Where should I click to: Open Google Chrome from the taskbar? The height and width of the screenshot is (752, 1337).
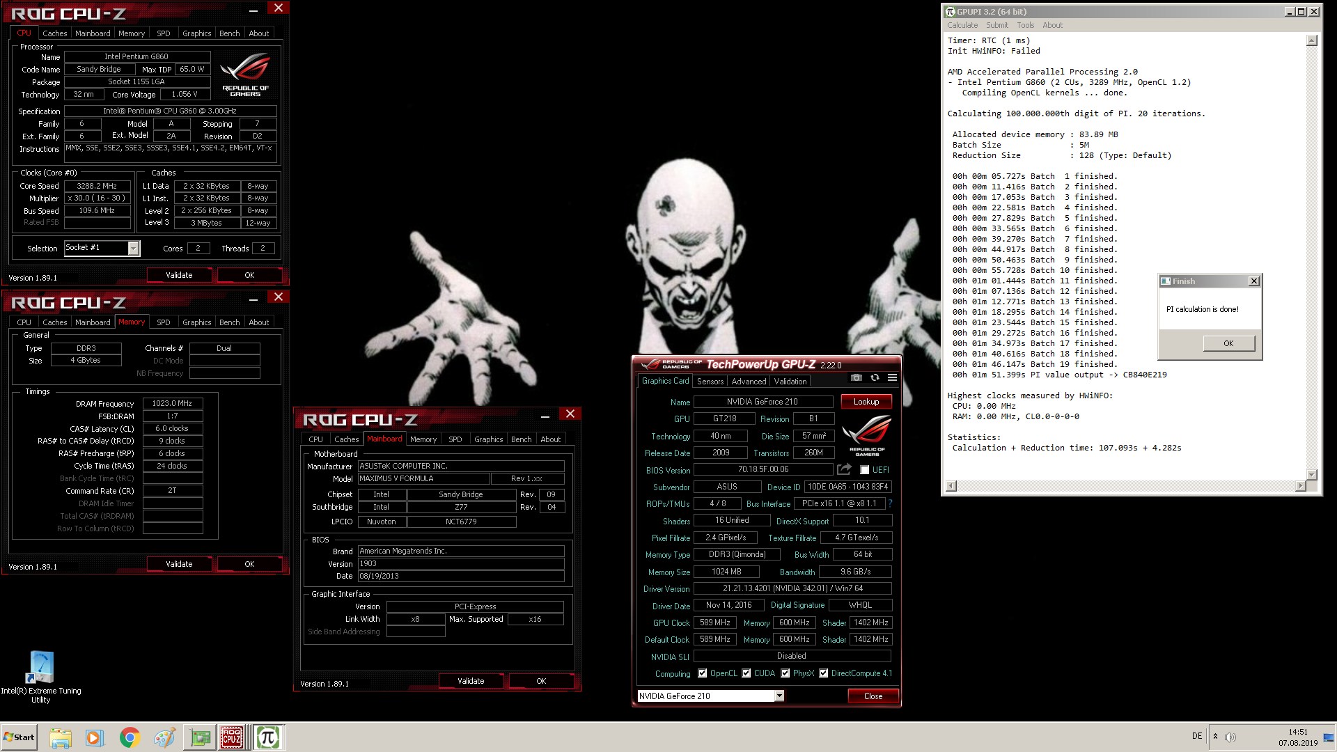(130, 737)
